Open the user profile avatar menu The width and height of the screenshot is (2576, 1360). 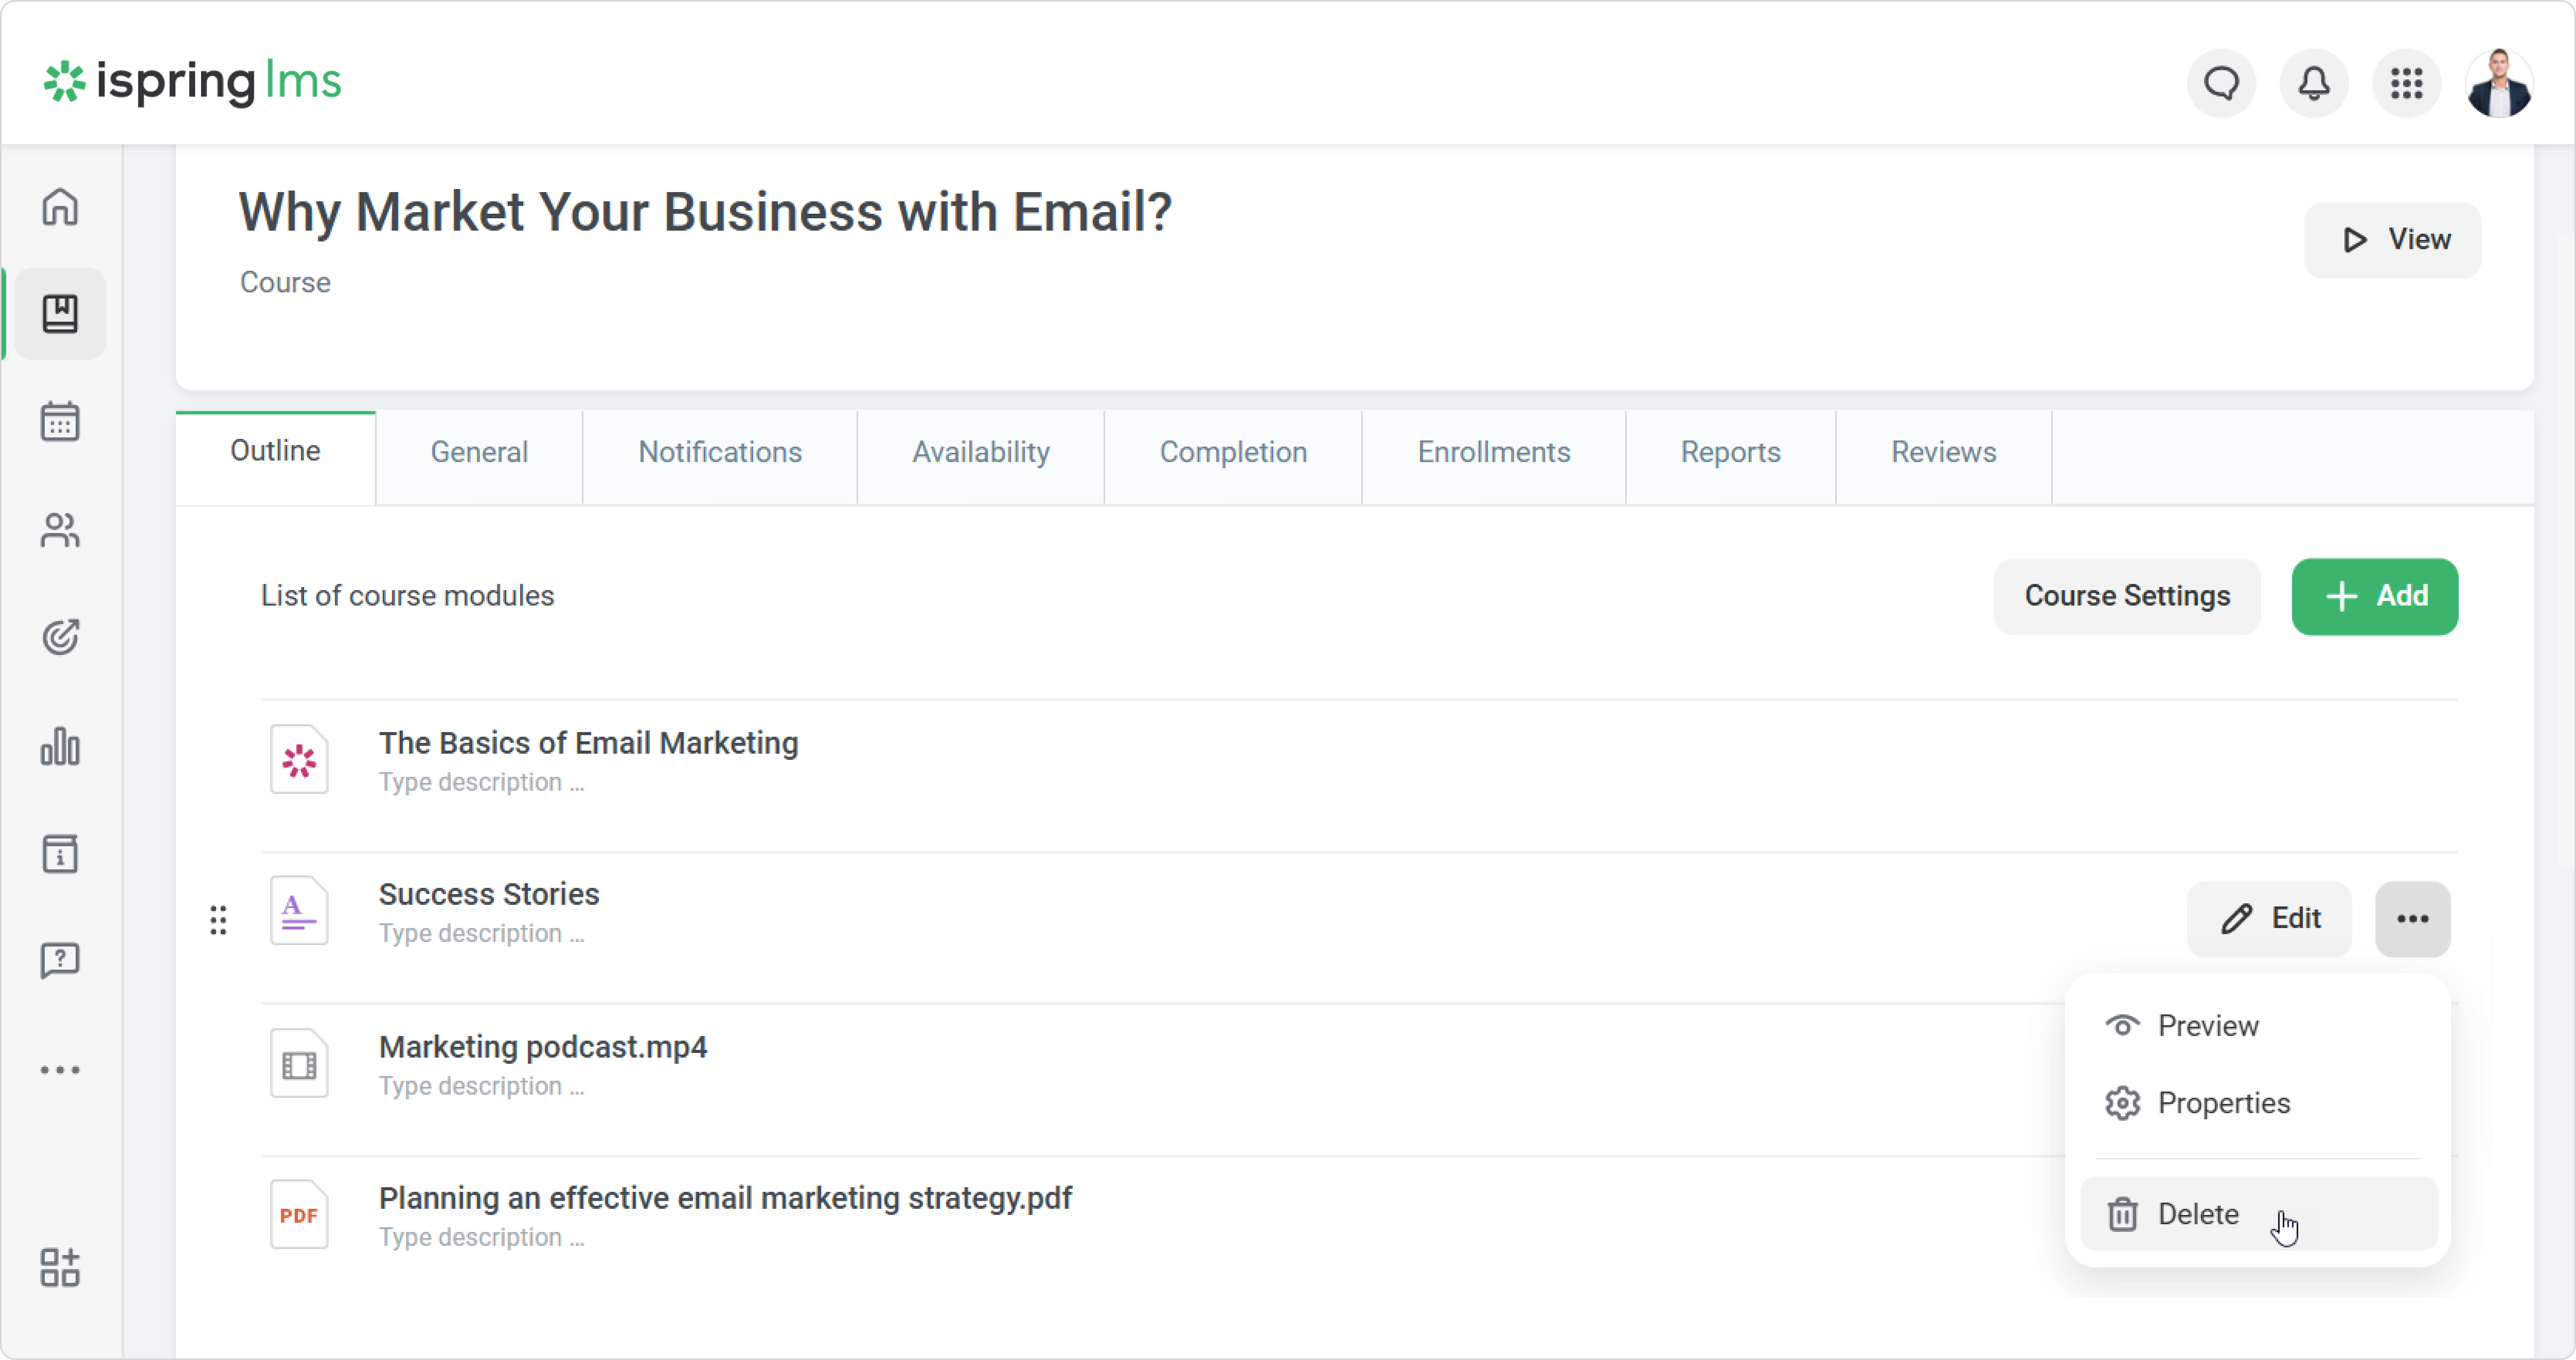[x=2498, y=83]
